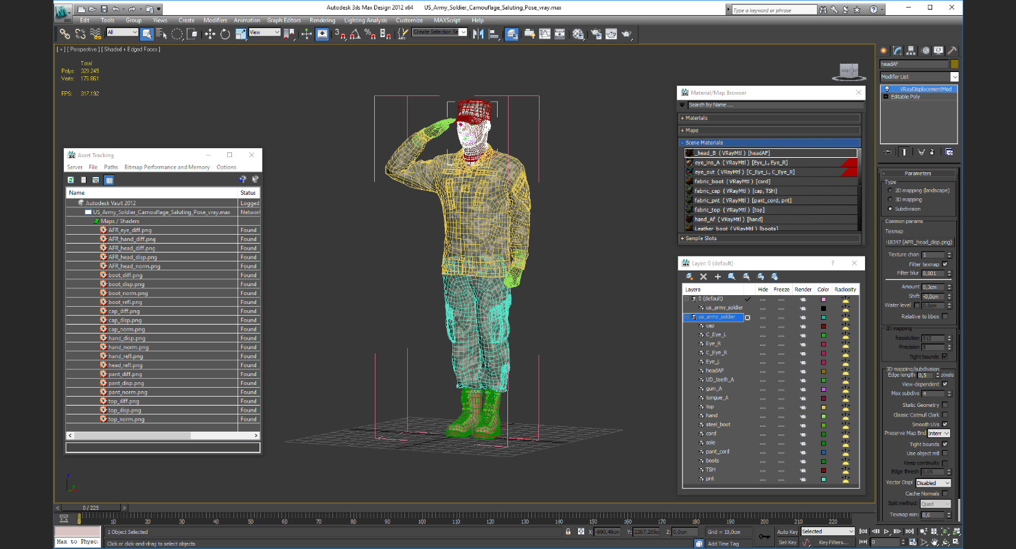Expand the Maps group in Material Browser
The image size is (1016, 549).
(x=770, y=130)
